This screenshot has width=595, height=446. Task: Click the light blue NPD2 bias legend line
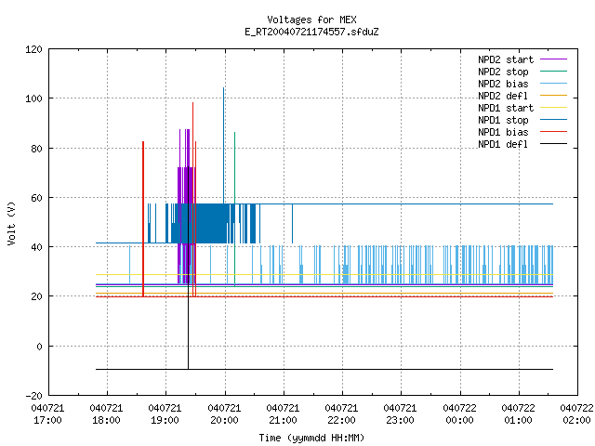[553, 83]
